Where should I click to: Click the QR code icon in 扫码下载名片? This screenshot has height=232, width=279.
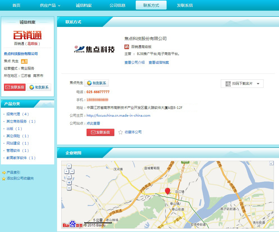point(228,84)
